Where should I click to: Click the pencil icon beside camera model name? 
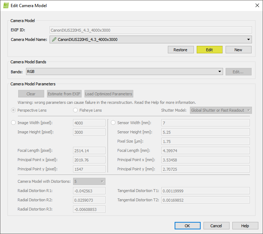[54, 39]
